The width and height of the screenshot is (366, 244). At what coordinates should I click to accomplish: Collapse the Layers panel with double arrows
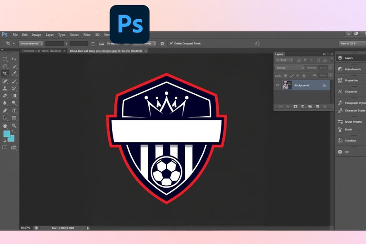(324, 54)
